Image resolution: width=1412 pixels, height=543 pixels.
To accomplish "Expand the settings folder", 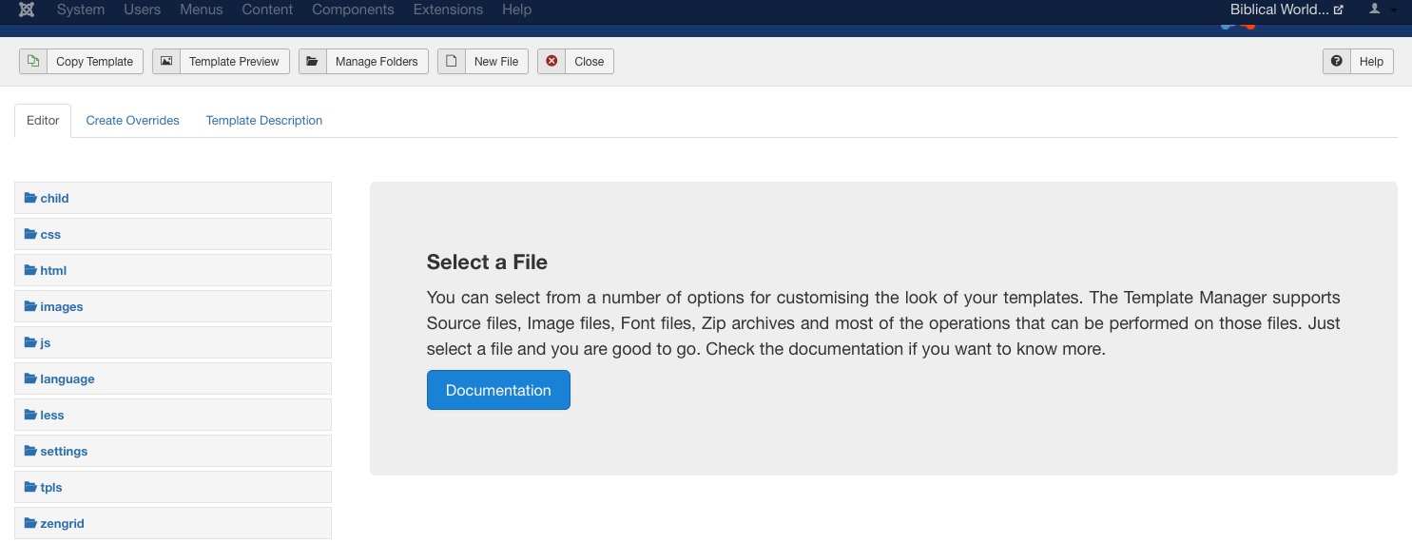I will coord(173,451).
